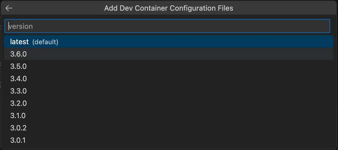The width and height of the screenshot is (338, 150).
Task: Click the '(default)' label beside latest
Action: [45, 42]
